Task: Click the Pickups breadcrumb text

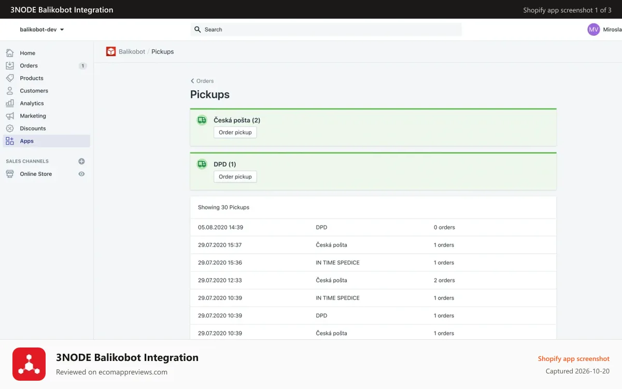Action: 163,51
